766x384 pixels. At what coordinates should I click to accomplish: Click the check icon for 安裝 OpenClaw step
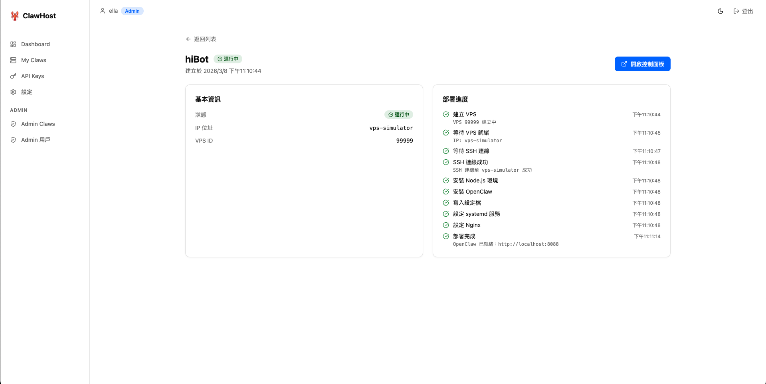point(446,192)
